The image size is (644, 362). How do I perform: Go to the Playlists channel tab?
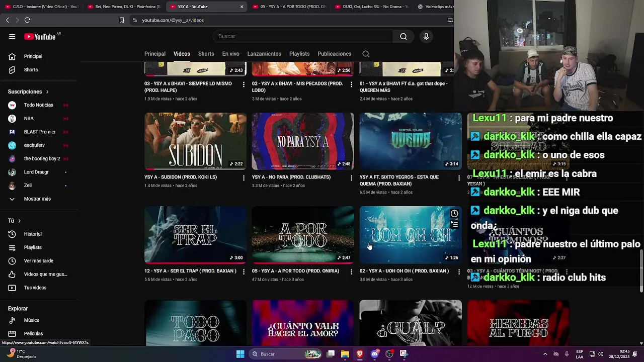tap(299, 54)
